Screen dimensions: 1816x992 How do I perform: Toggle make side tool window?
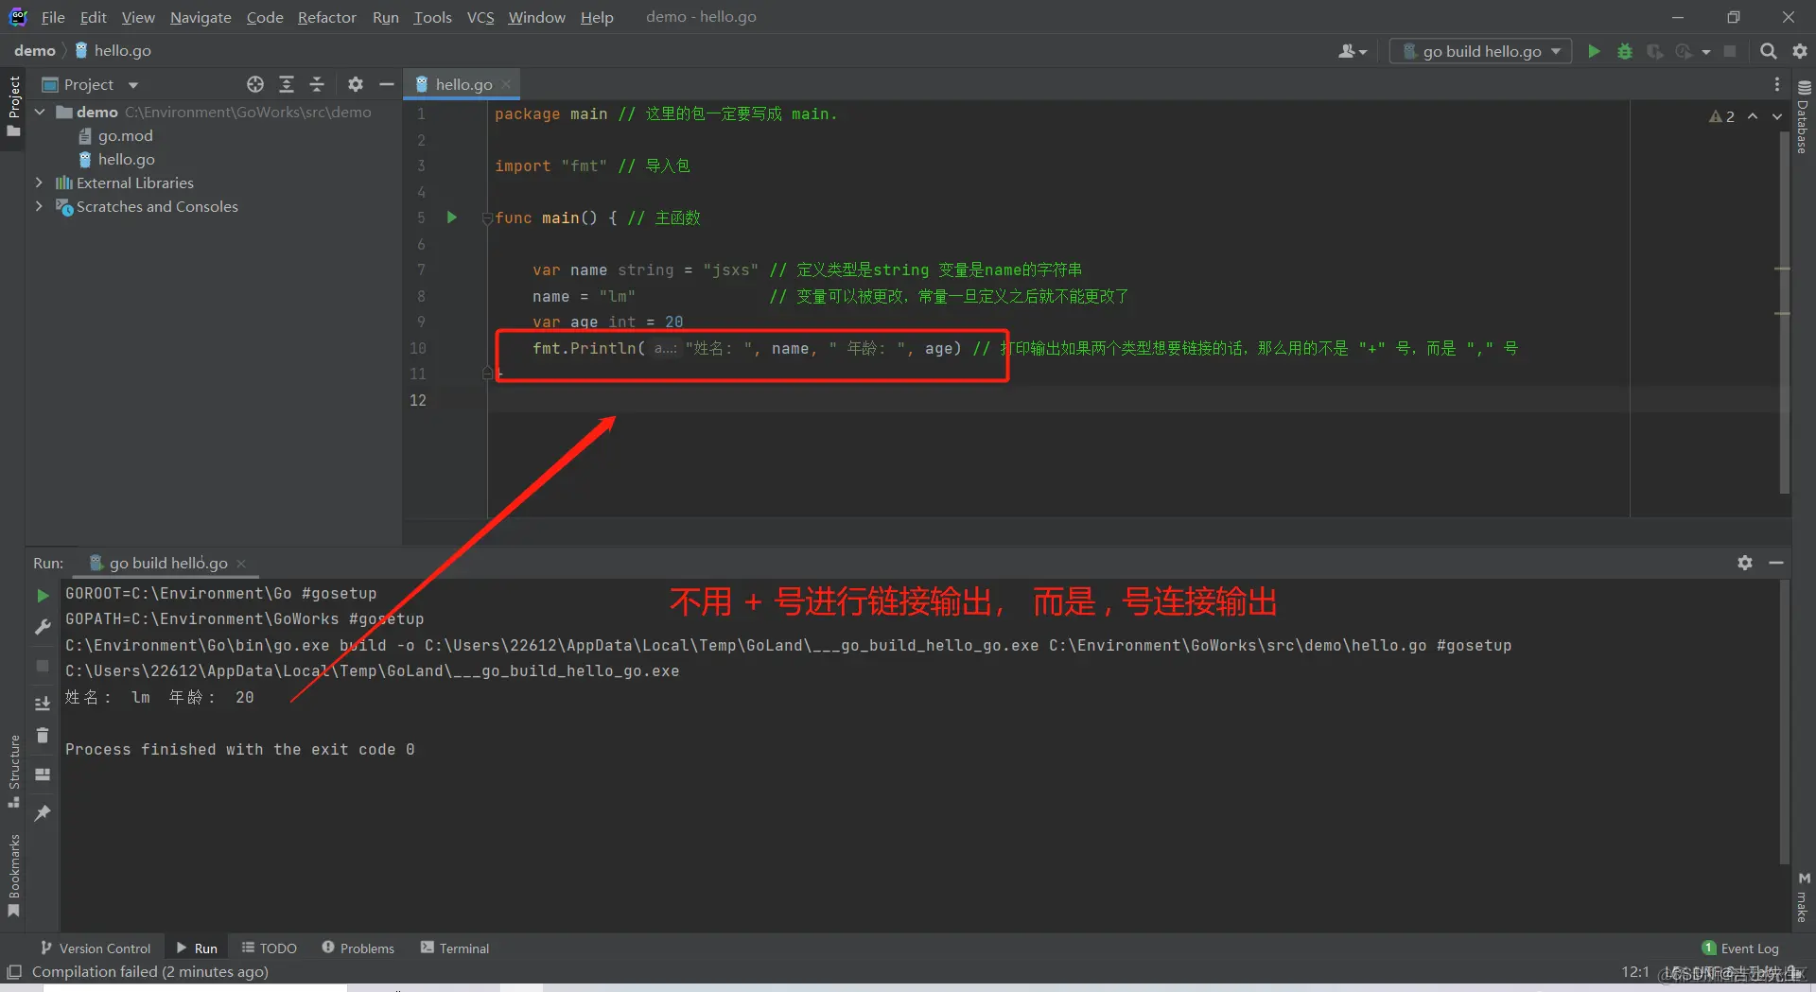(1803, 897)
